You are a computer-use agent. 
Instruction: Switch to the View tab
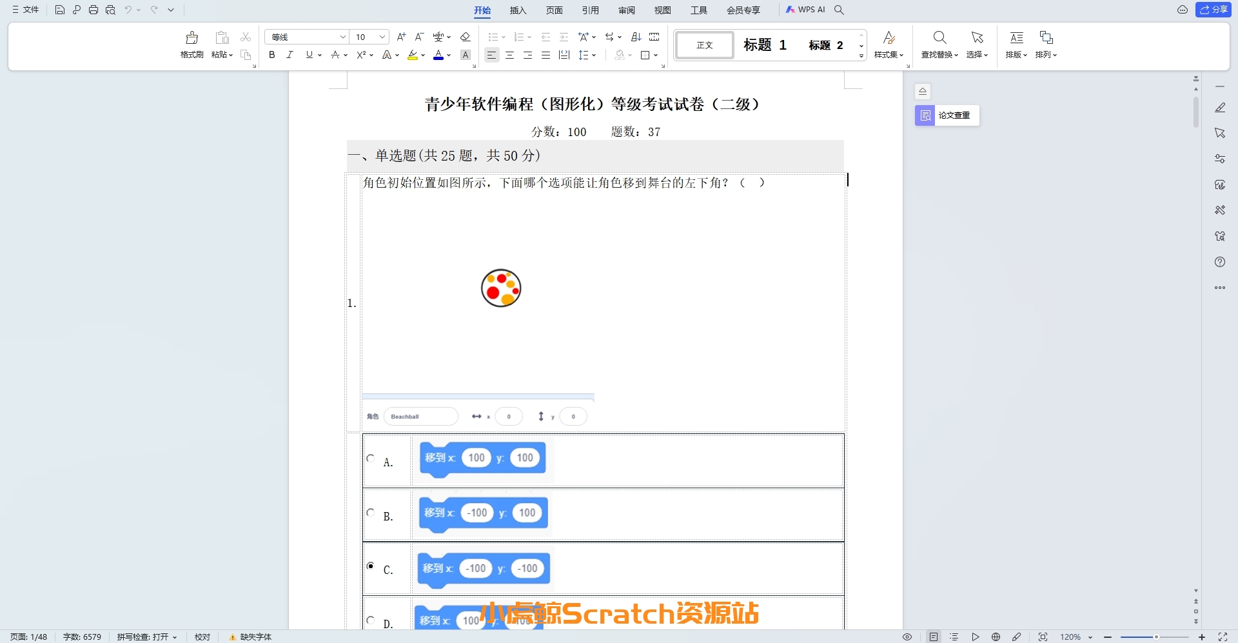pos(662,10)
